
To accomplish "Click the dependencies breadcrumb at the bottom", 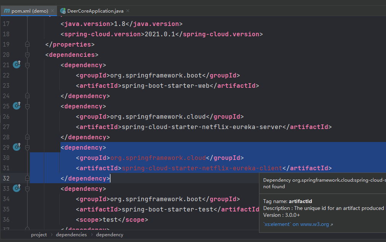I will coord(71,234).
